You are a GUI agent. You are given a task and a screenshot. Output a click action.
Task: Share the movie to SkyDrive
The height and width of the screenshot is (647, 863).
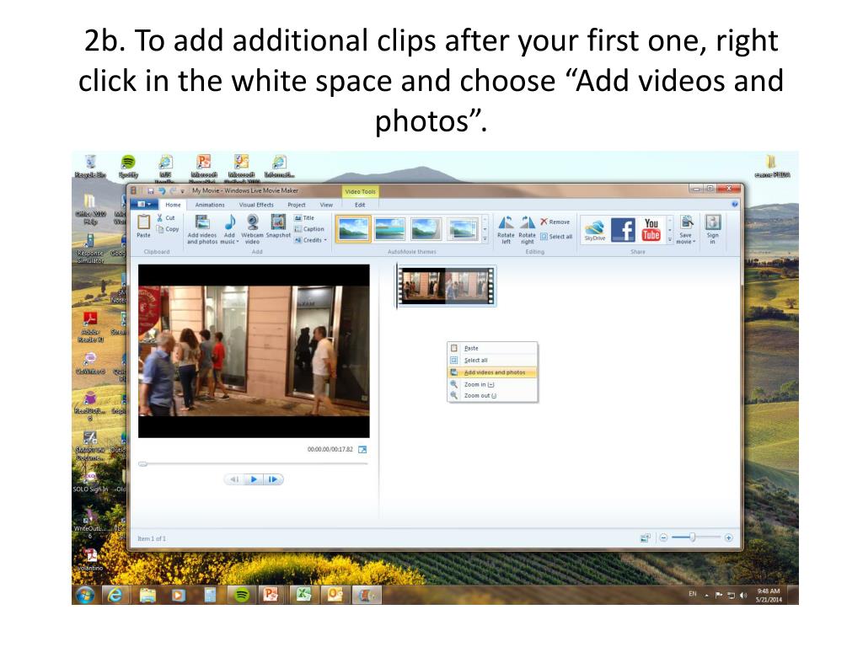tap(595, 229)
